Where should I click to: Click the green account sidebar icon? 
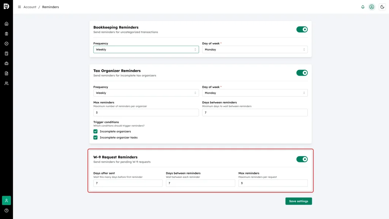(x=6, y=200)
